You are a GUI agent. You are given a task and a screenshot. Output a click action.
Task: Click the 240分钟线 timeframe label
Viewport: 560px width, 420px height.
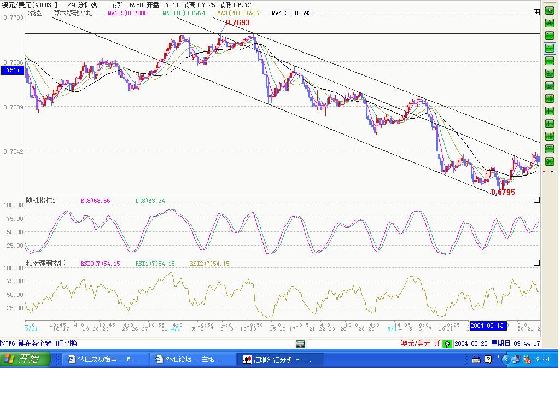pyautogui.click(x=82, y=5)
